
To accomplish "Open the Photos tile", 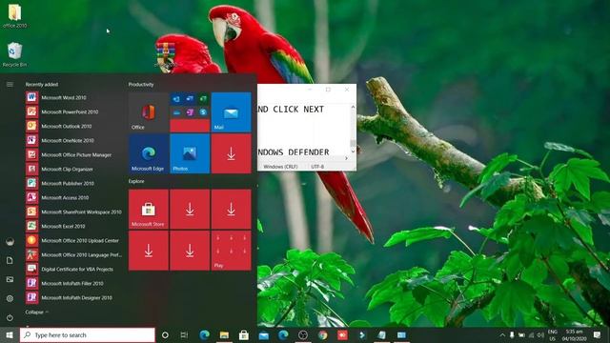I will pos(190,153).
